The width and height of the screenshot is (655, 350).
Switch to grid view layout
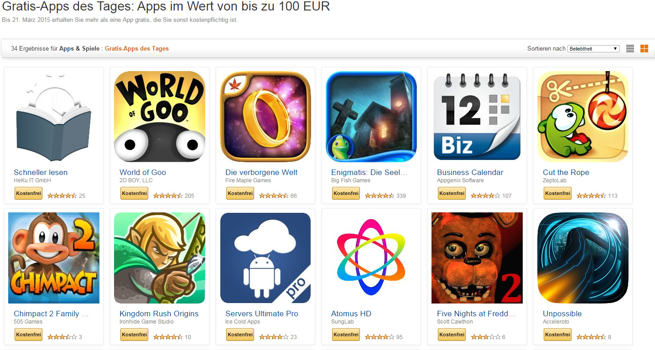tap(644, 49)
